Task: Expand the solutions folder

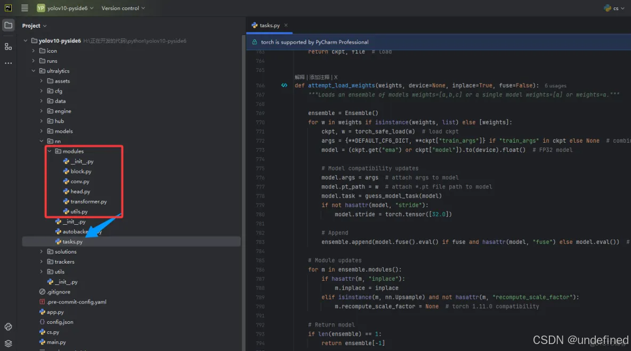Action: [42, 251]
